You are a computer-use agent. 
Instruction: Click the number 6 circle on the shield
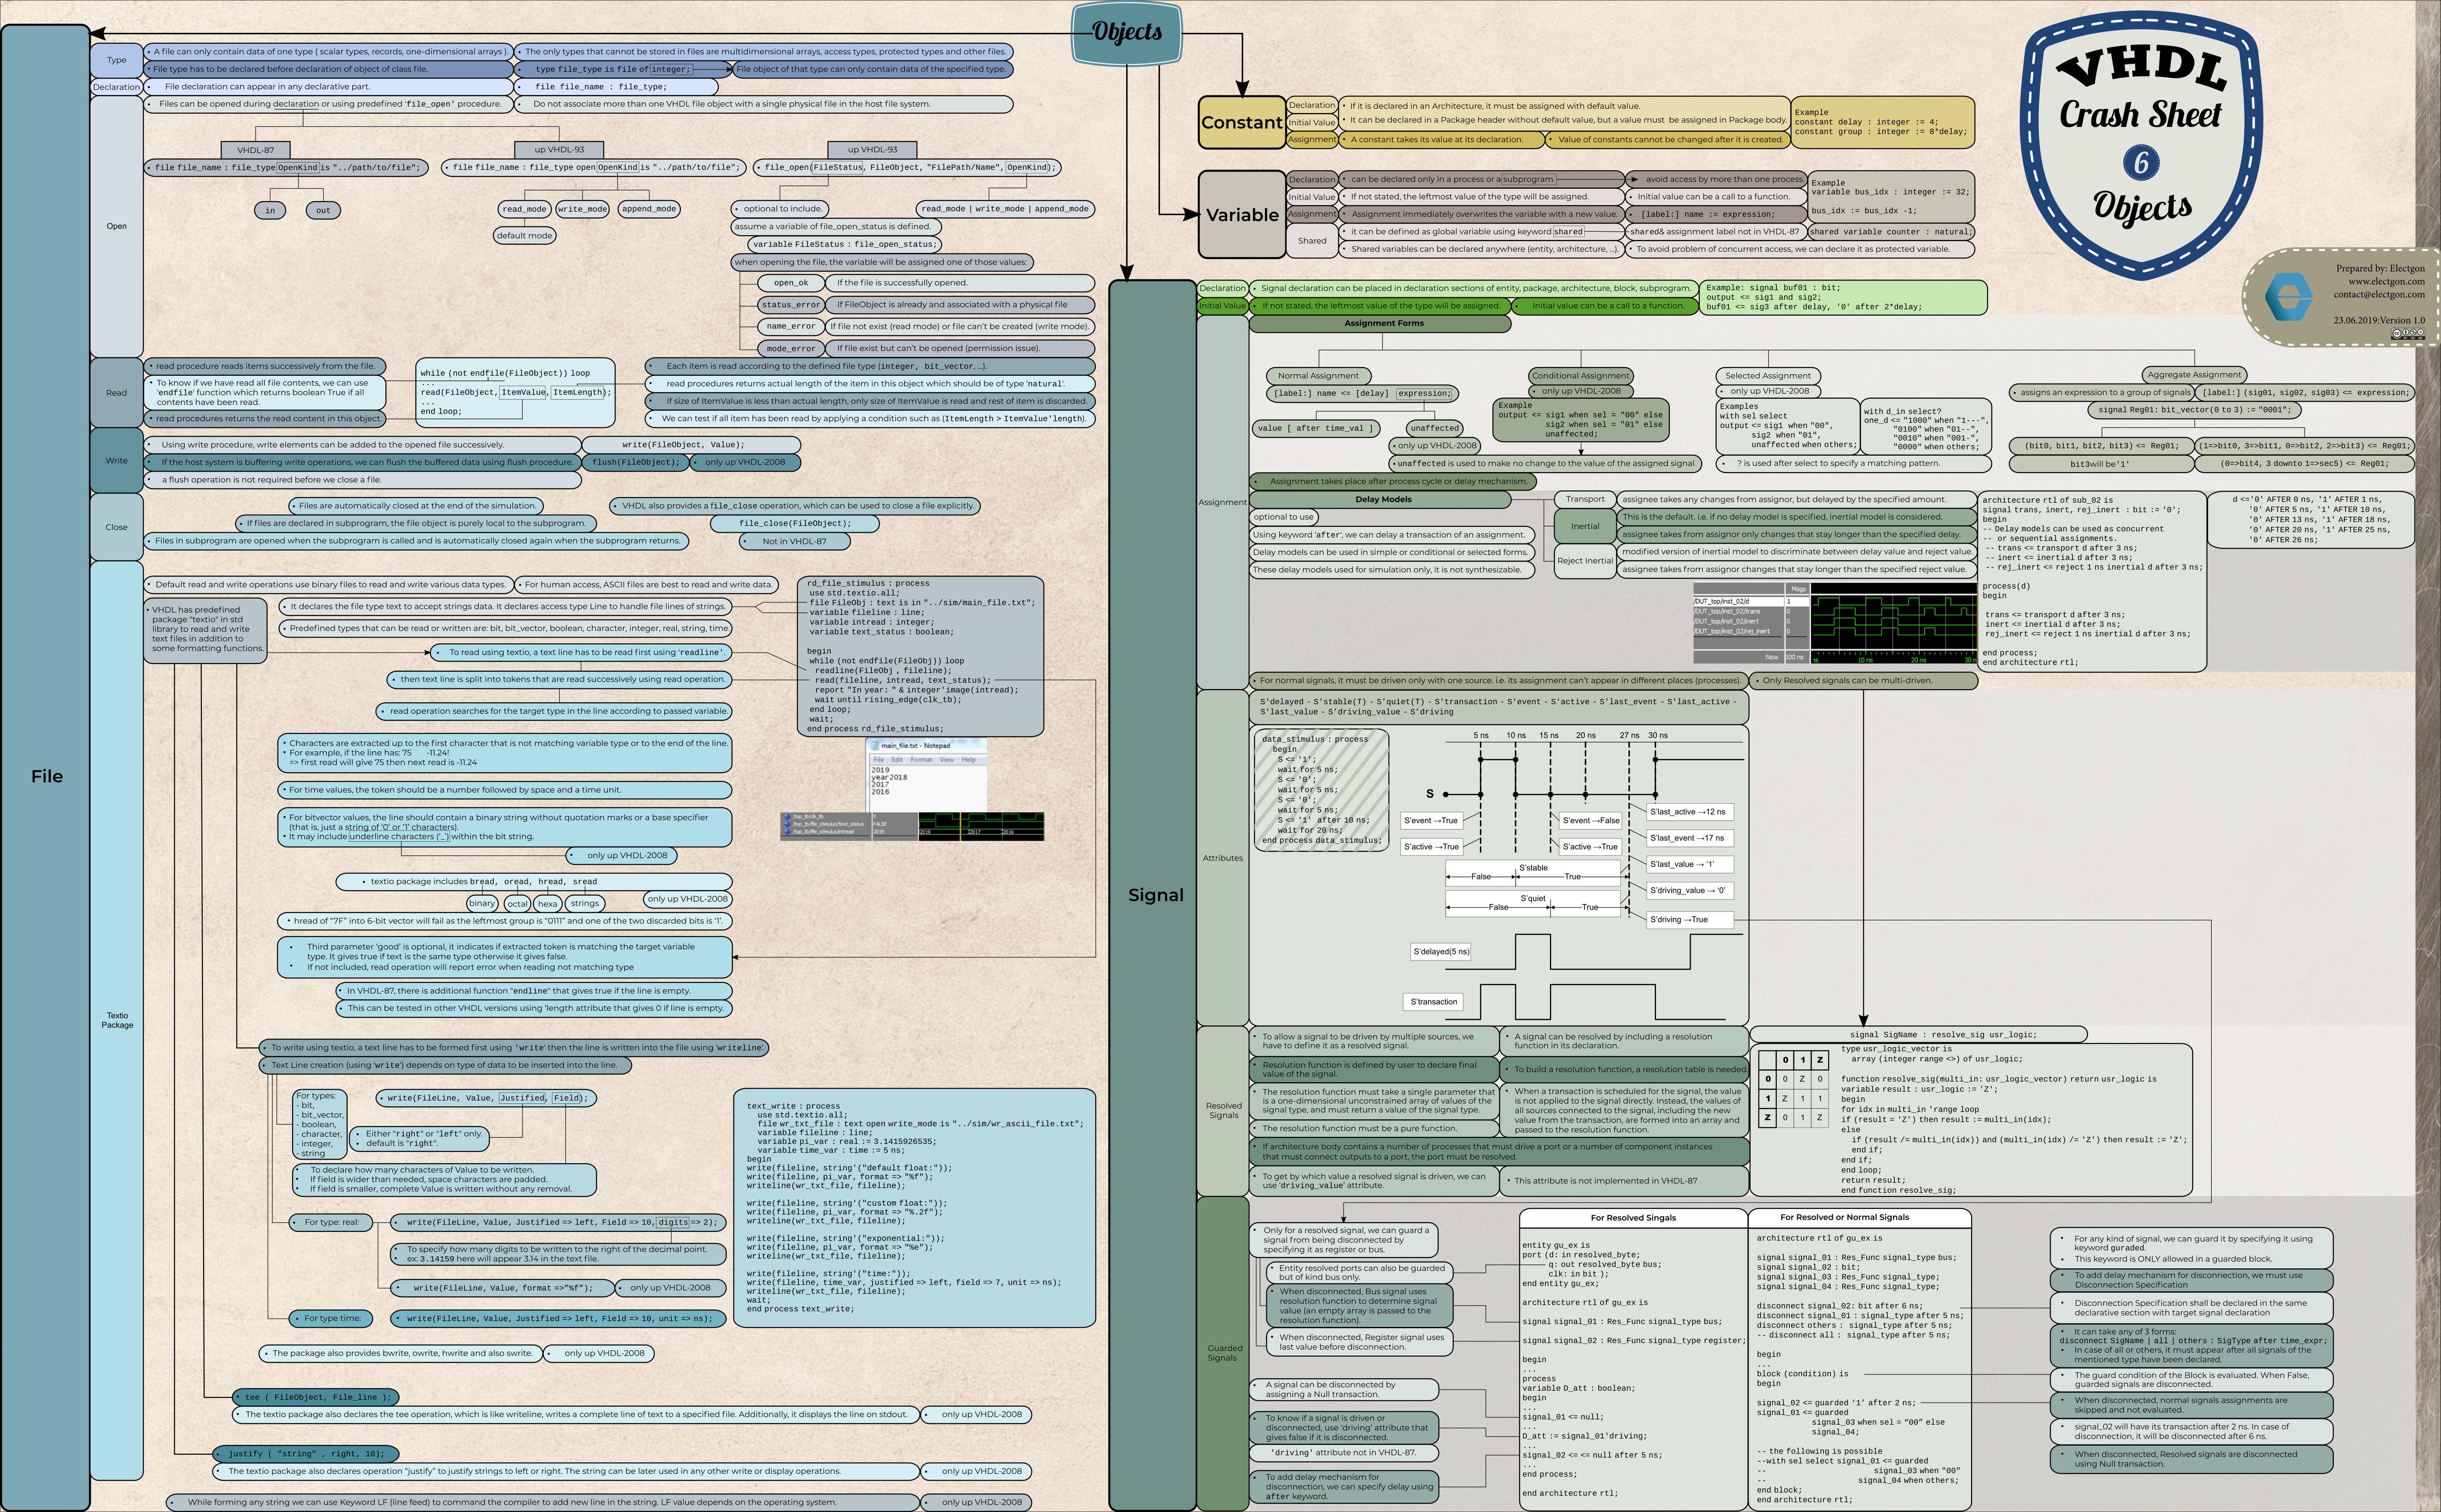[x=2141, y=162]
